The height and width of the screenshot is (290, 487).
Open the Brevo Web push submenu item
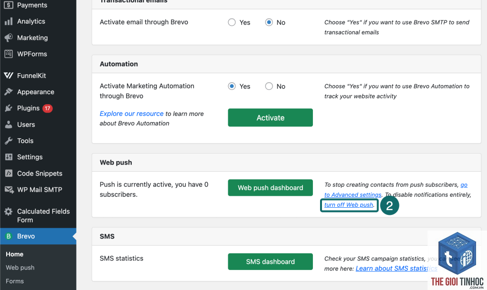pyautogui.click(x=20, y=267)
